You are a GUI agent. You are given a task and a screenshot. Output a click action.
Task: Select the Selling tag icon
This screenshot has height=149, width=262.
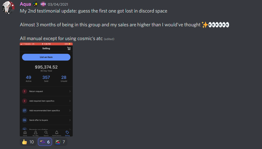click(x=67, y=133)
